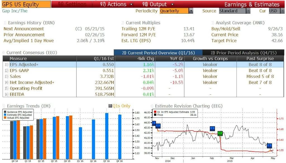Click the 2.31% four-week change cell

(149, 71)
